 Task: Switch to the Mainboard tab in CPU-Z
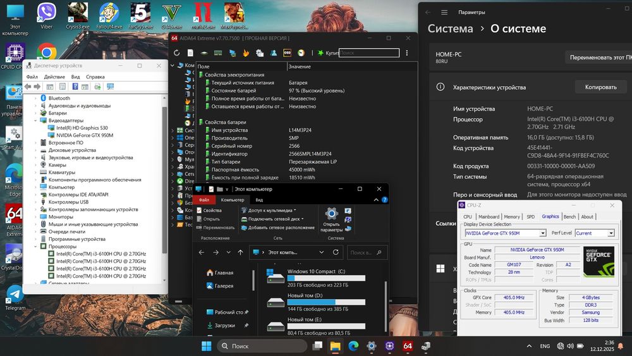[489, 216]
